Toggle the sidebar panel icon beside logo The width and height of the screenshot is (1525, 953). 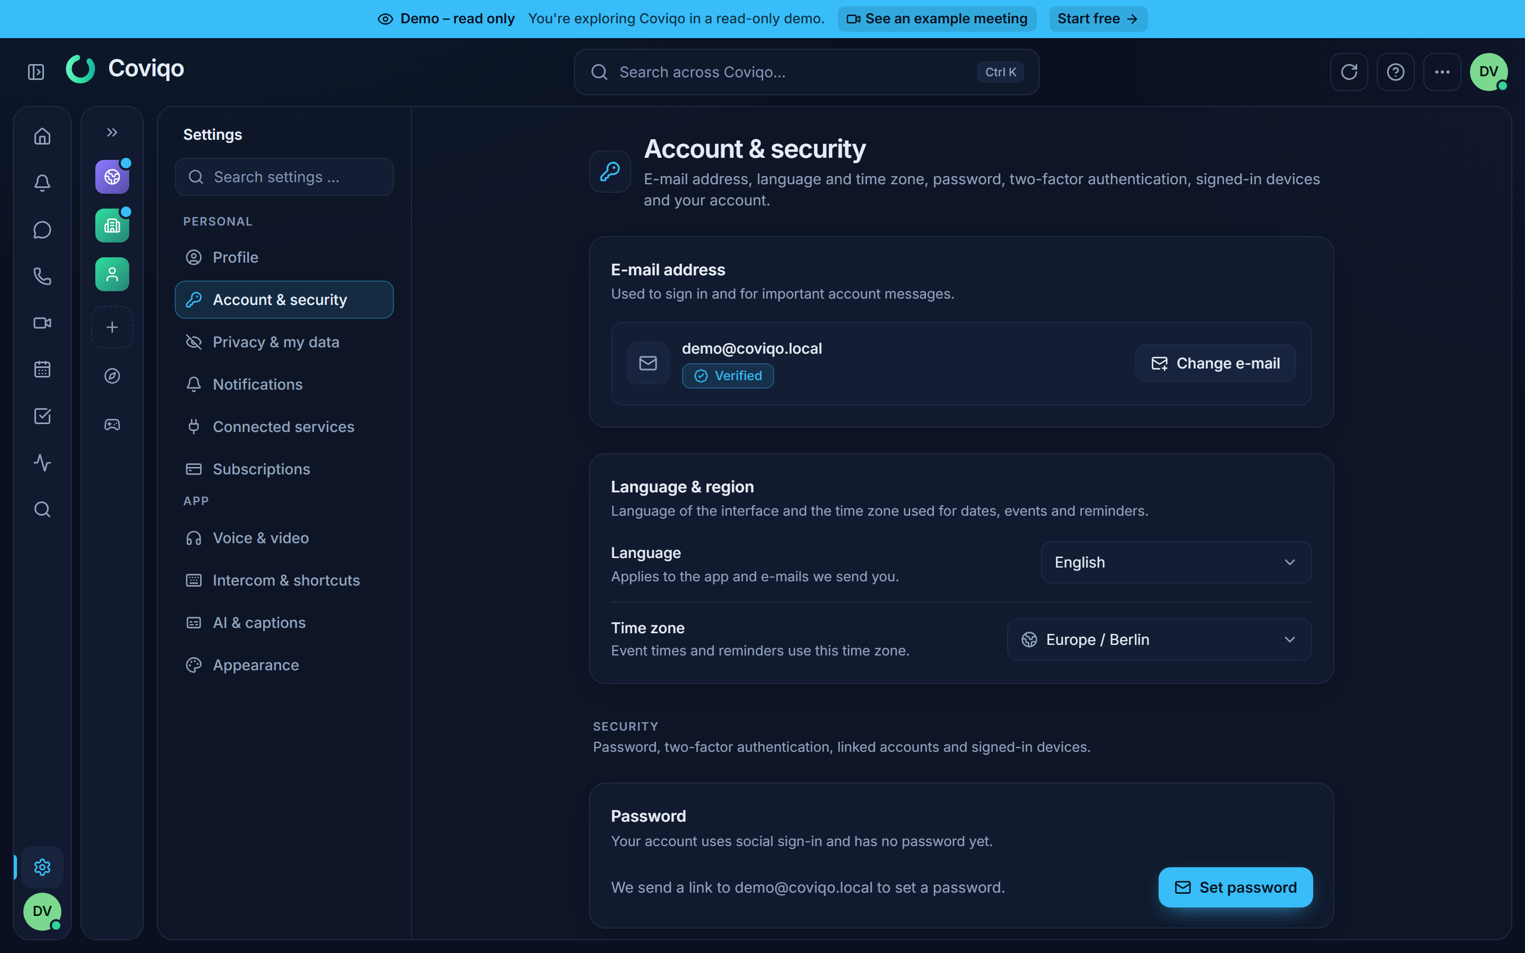pyautogui.click(x=36, y=72)
